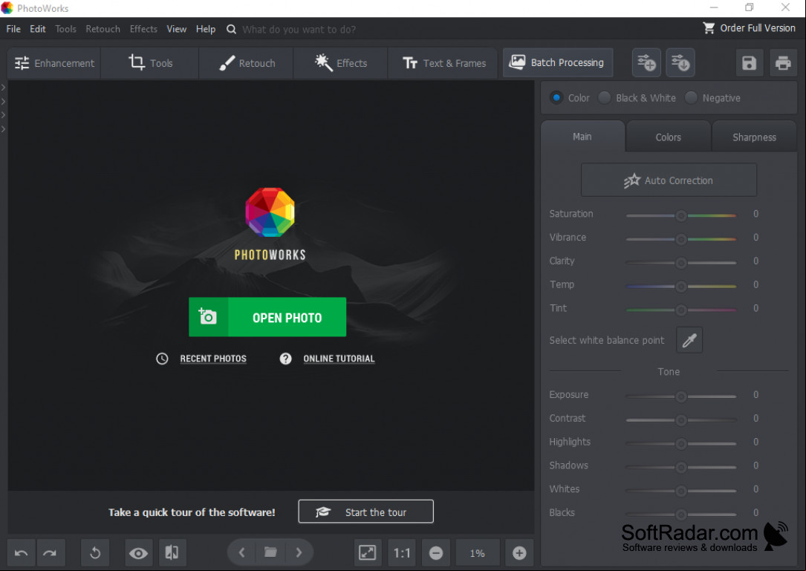Click the Whites slider handle

pos(681,492)
